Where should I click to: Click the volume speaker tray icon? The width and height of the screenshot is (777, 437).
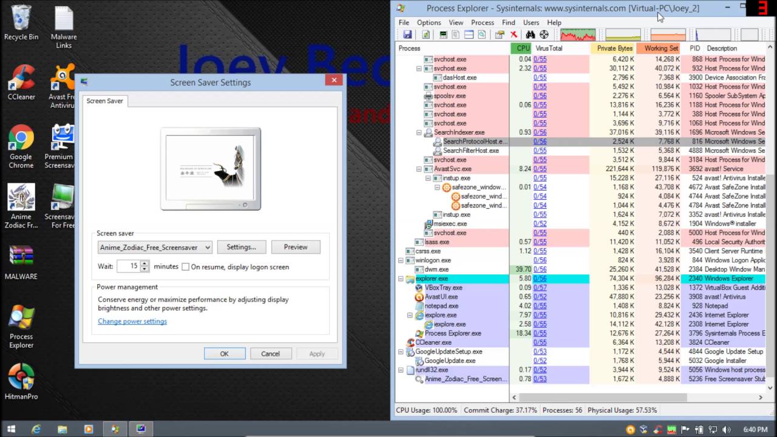tap(727, 429)
